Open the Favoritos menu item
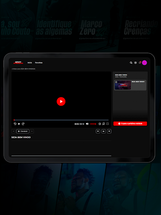Viewport: 161px width, 215px height. point(39,63)
